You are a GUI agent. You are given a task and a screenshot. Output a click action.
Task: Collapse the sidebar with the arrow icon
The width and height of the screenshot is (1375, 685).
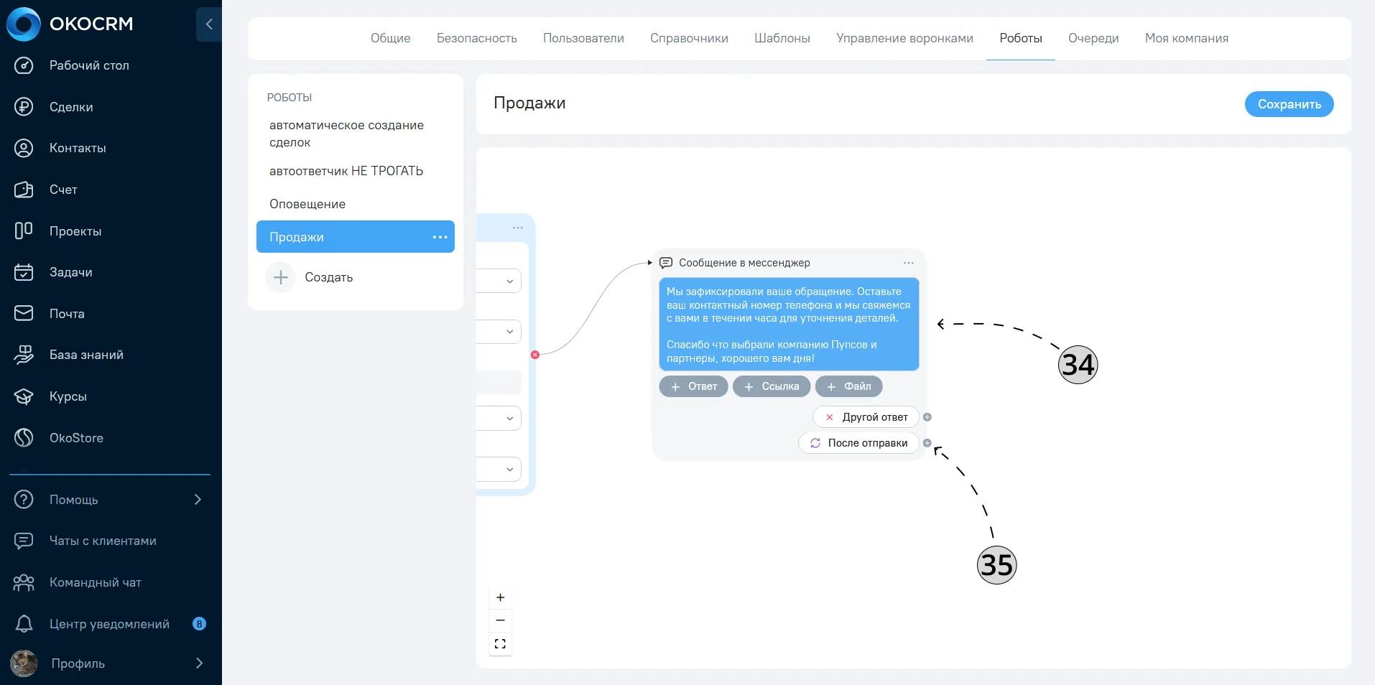pyautogui.click(x=209, y=24)
